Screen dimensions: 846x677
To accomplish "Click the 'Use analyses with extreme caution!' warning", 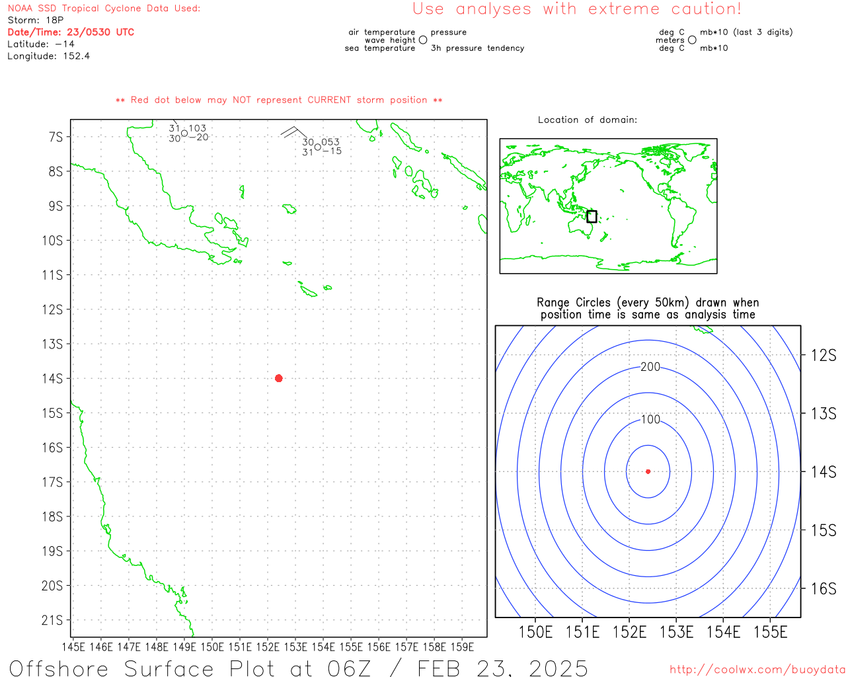I will (x=577, y=9).
